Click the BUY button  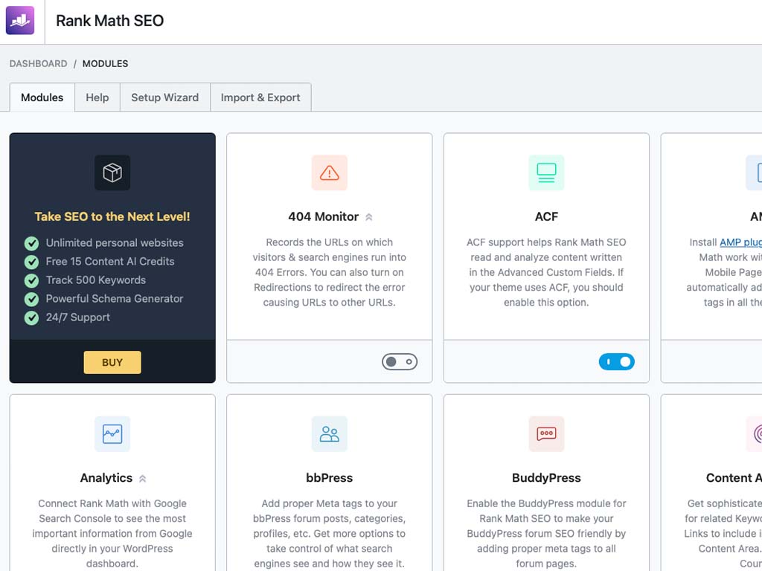pyautogui.click(x=112, y=362)
